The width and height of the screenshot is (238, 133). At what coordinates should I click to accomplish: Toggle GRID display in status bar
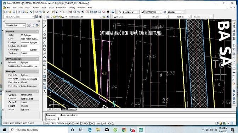click(x=53, y=123)
